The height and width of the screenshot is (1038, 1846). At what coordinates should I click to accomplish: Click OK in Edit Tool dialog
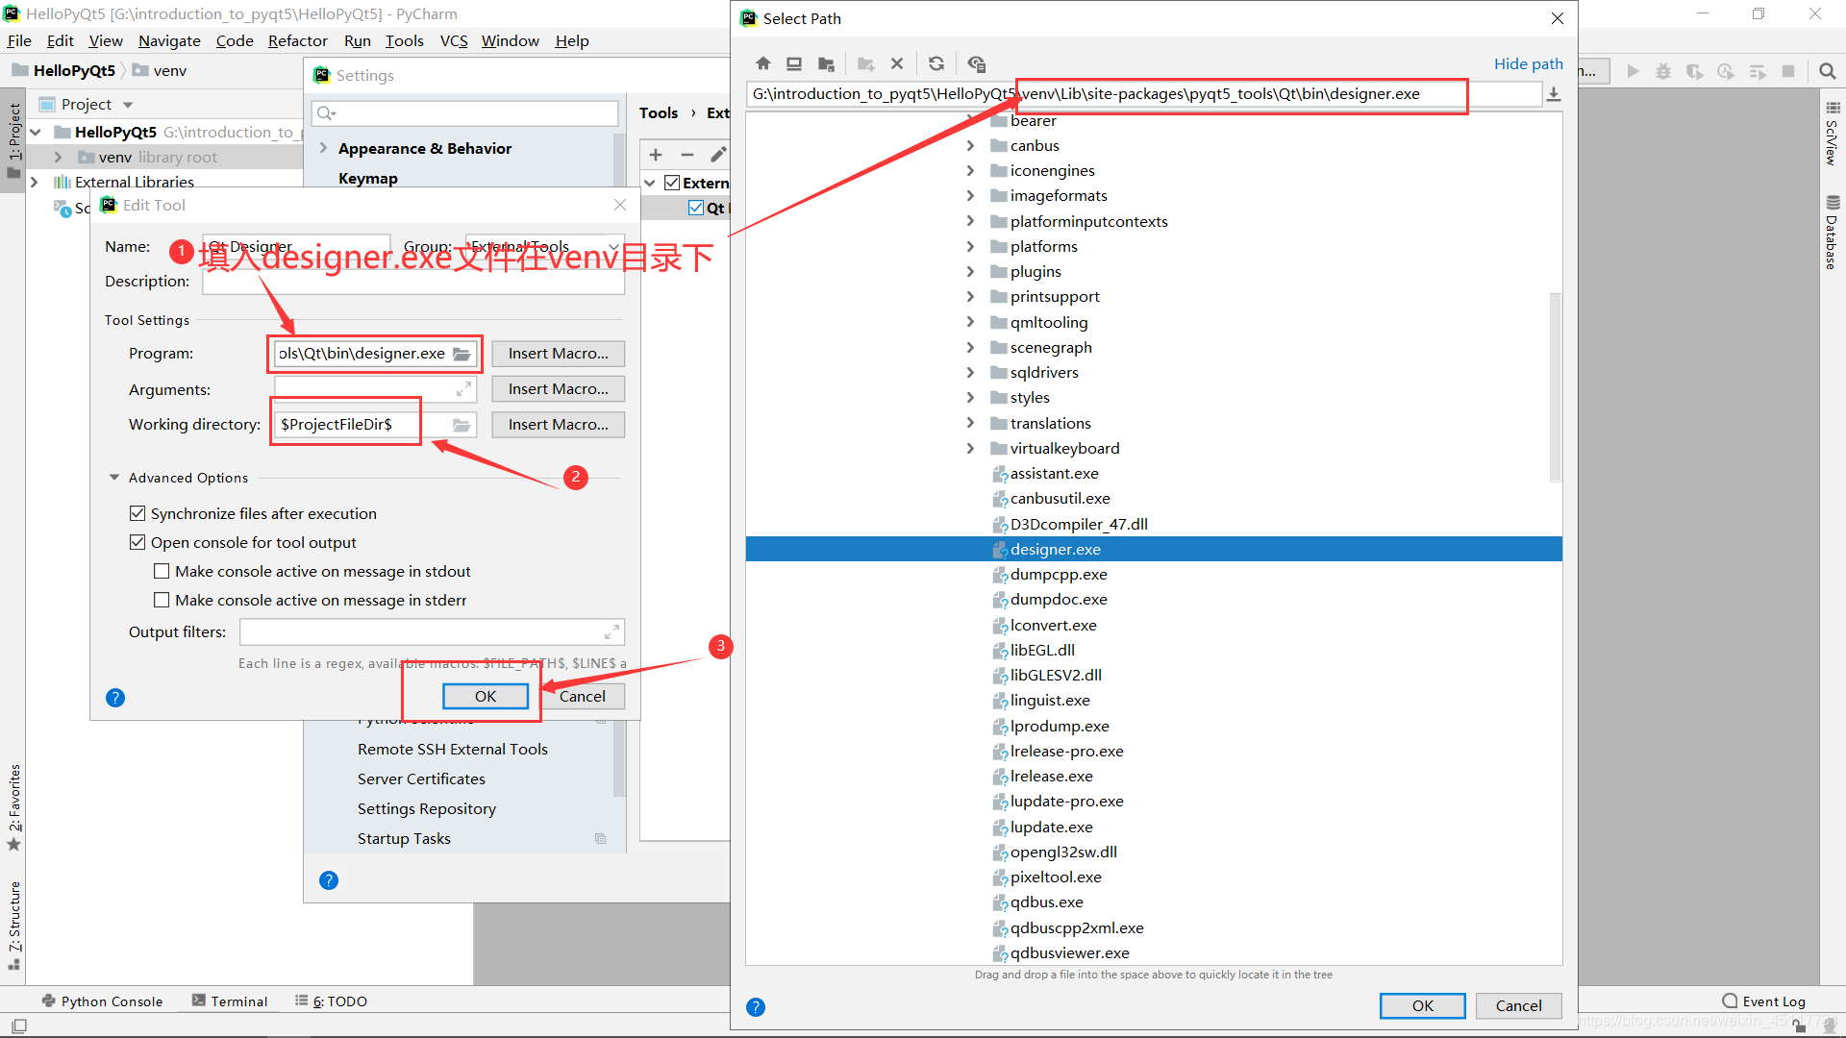(x=486, y=696)
